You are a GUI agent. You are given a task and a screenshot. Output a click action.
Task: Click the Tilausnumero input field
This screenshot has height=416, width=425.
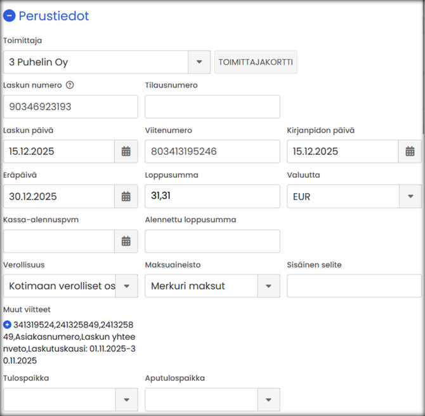(212, 107)
